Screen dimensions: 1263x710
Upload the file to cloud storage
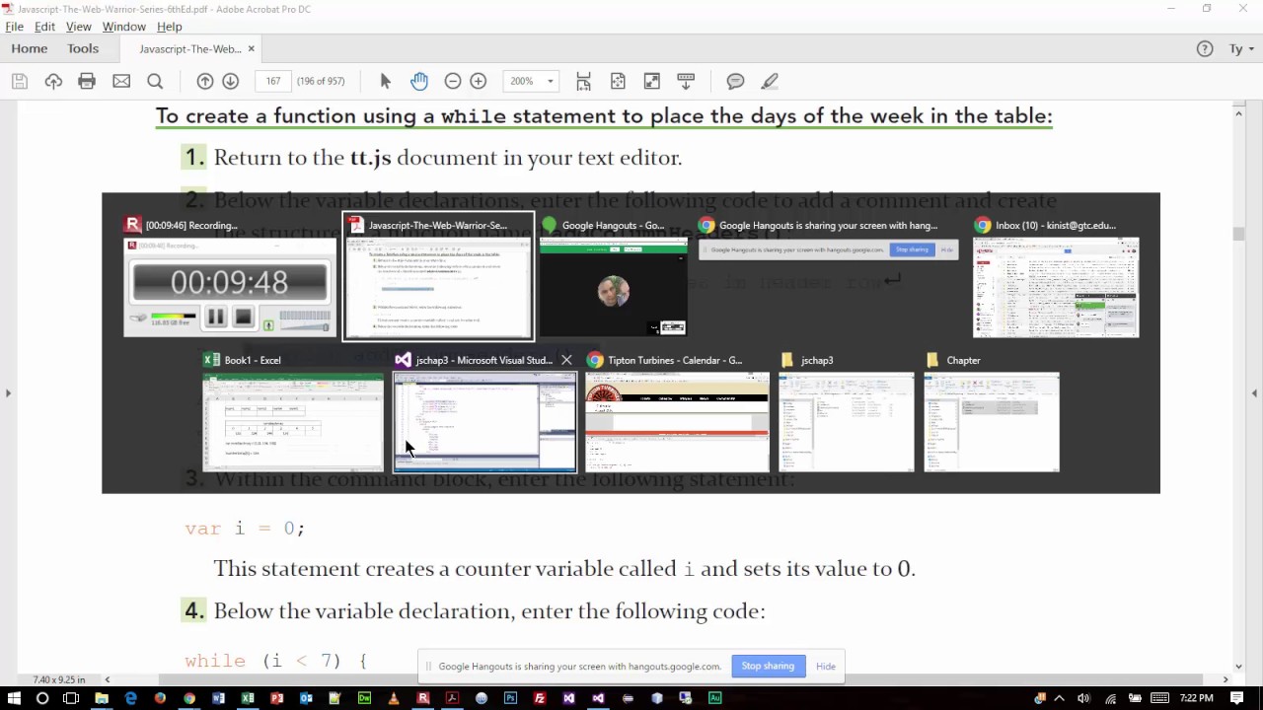point(53,81)
